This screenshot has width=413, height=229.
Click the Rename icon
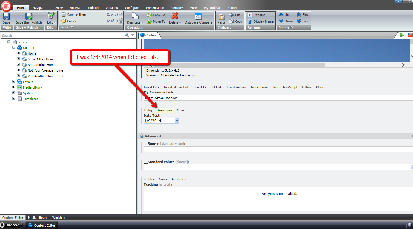(x=250, y=15)
